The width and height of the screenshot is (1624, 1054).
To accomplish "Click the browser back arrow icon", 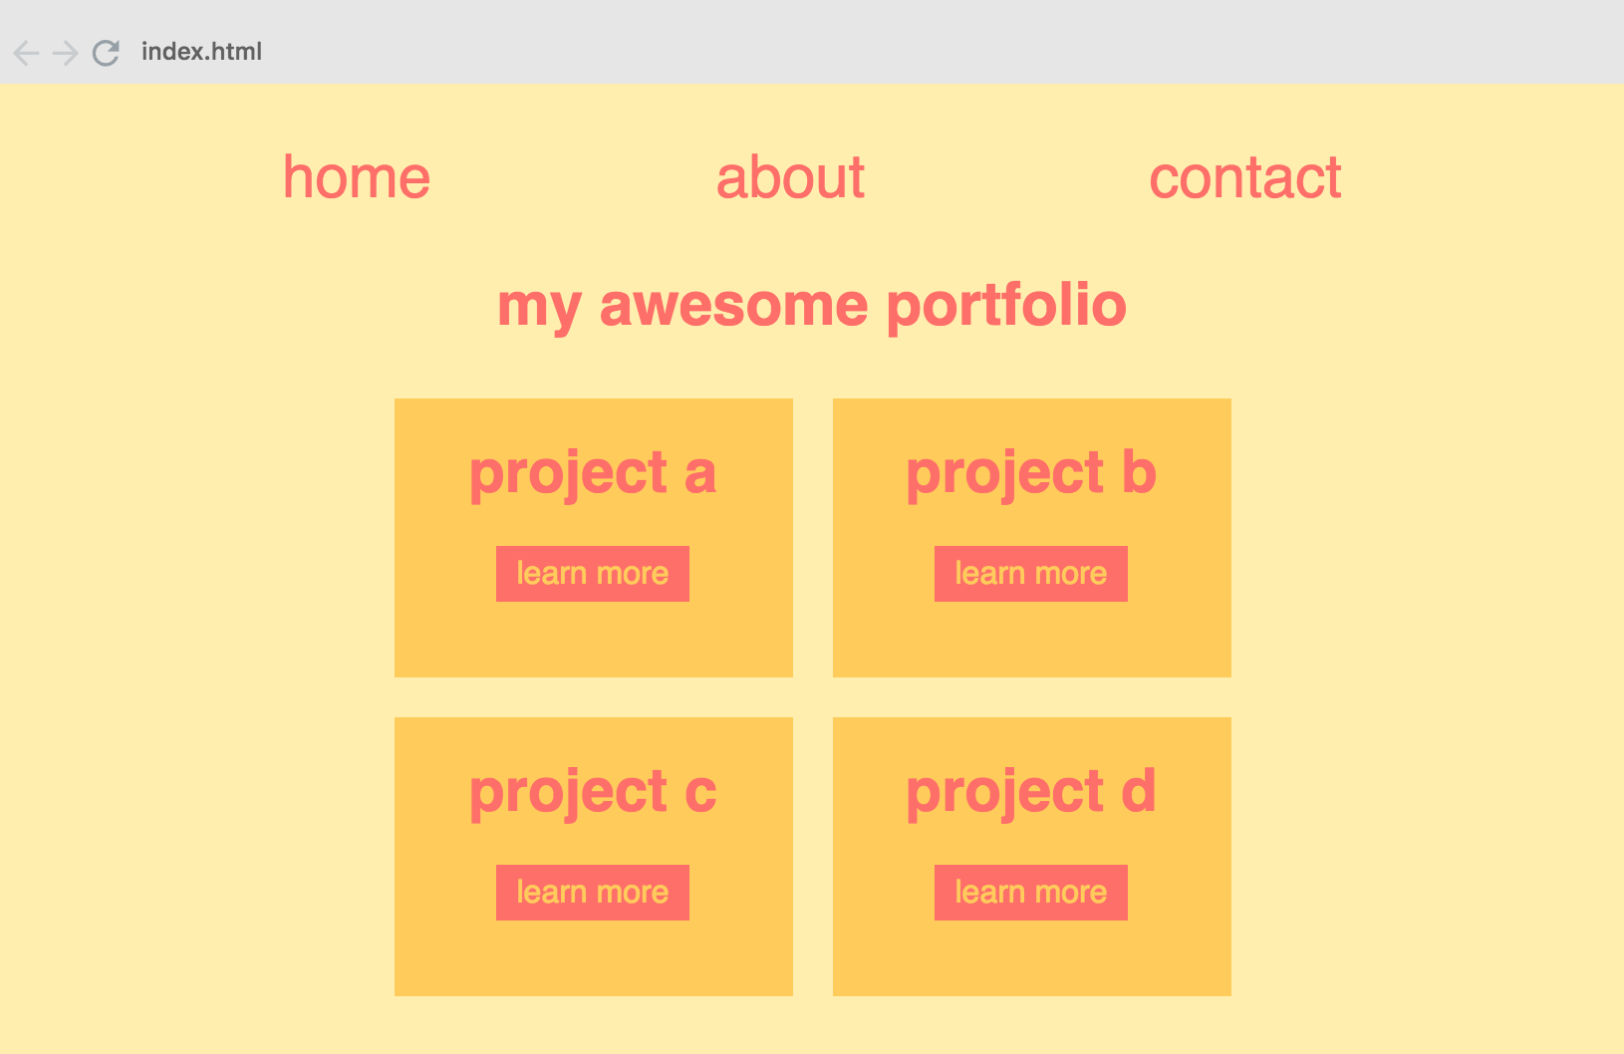I will point(24,52).
